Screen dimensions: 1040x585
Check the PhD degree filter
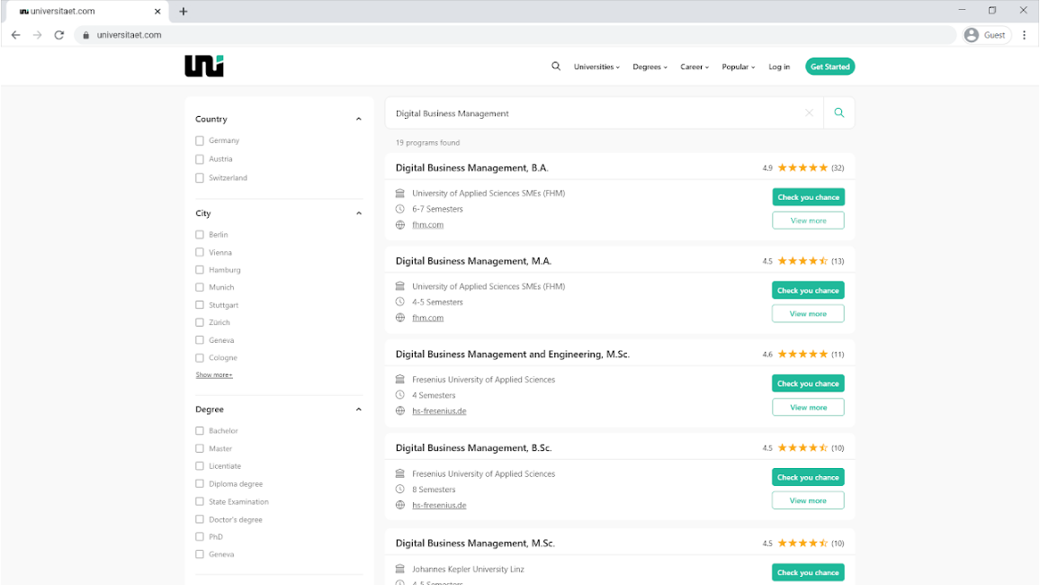click(200, 537)
